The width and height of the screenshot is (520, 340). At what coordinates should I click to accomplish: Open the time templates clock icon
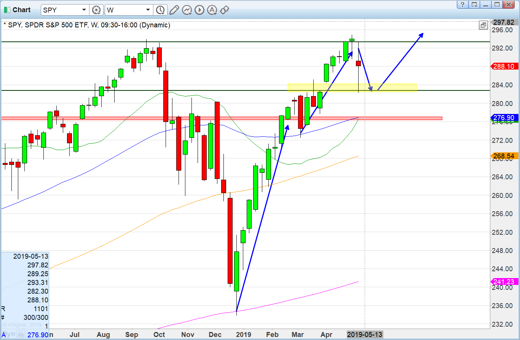click(160, 10)
